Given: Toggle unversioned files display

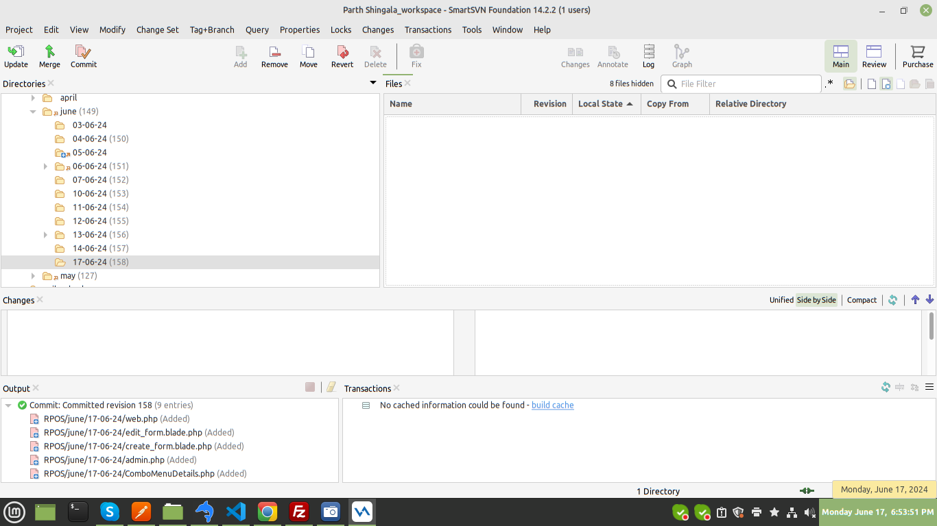Looking at the screenshot, I should pos(886,84).
